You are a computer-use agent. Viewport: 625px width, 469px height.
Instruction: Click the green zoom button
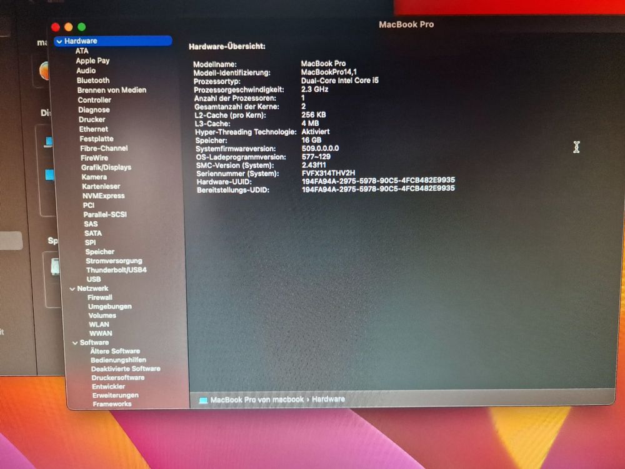[82, 27]
